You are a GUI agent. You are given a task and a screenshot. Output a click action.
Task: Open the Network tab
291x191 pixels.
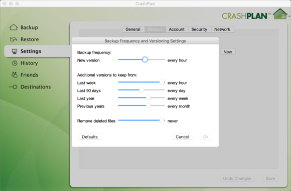pyautogui.click(x=222, y=29)
